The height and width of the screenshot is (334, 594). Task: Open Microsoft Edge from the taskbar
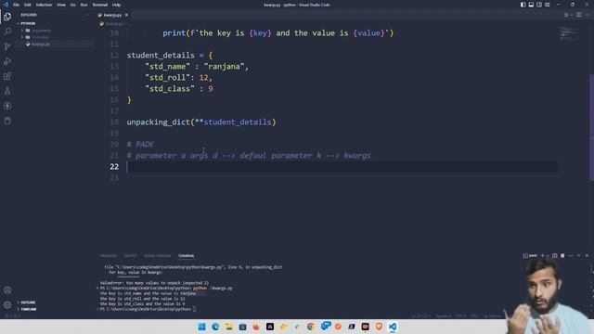coord(215,327)
